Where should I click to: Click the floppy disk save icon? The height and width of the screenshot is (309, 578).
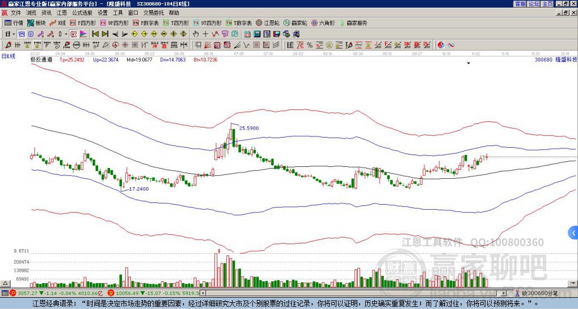[x=277, y=34]
